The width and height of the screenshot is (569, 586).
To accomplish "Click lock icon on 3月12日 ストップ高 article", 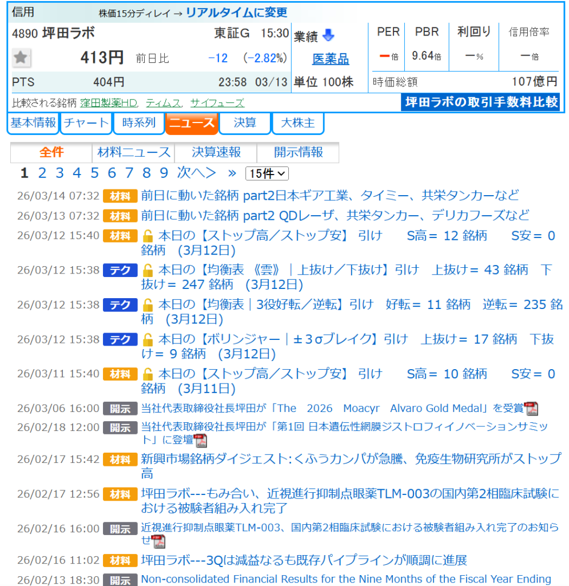I will [x=148, y=236].
